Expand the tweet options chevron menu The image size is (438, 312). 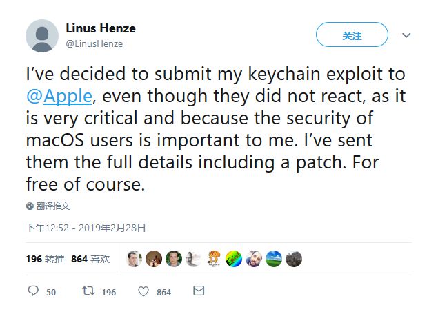point(406,35)
